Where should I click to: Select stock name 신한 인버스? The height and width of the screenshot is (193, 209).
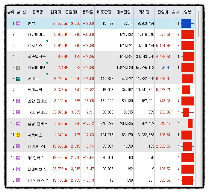(38, 101)
